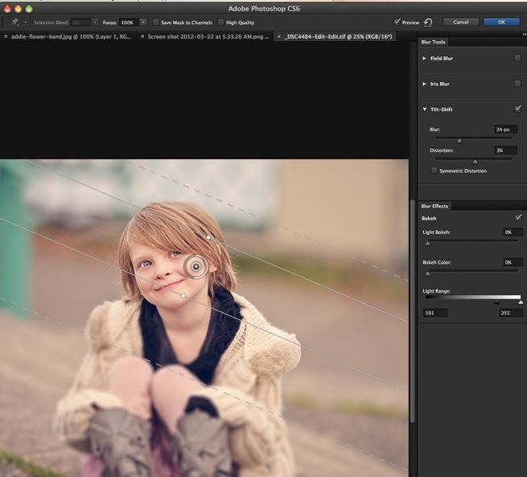
Task: Open the Focus percentage dropdown
Action: coord(143,23)
